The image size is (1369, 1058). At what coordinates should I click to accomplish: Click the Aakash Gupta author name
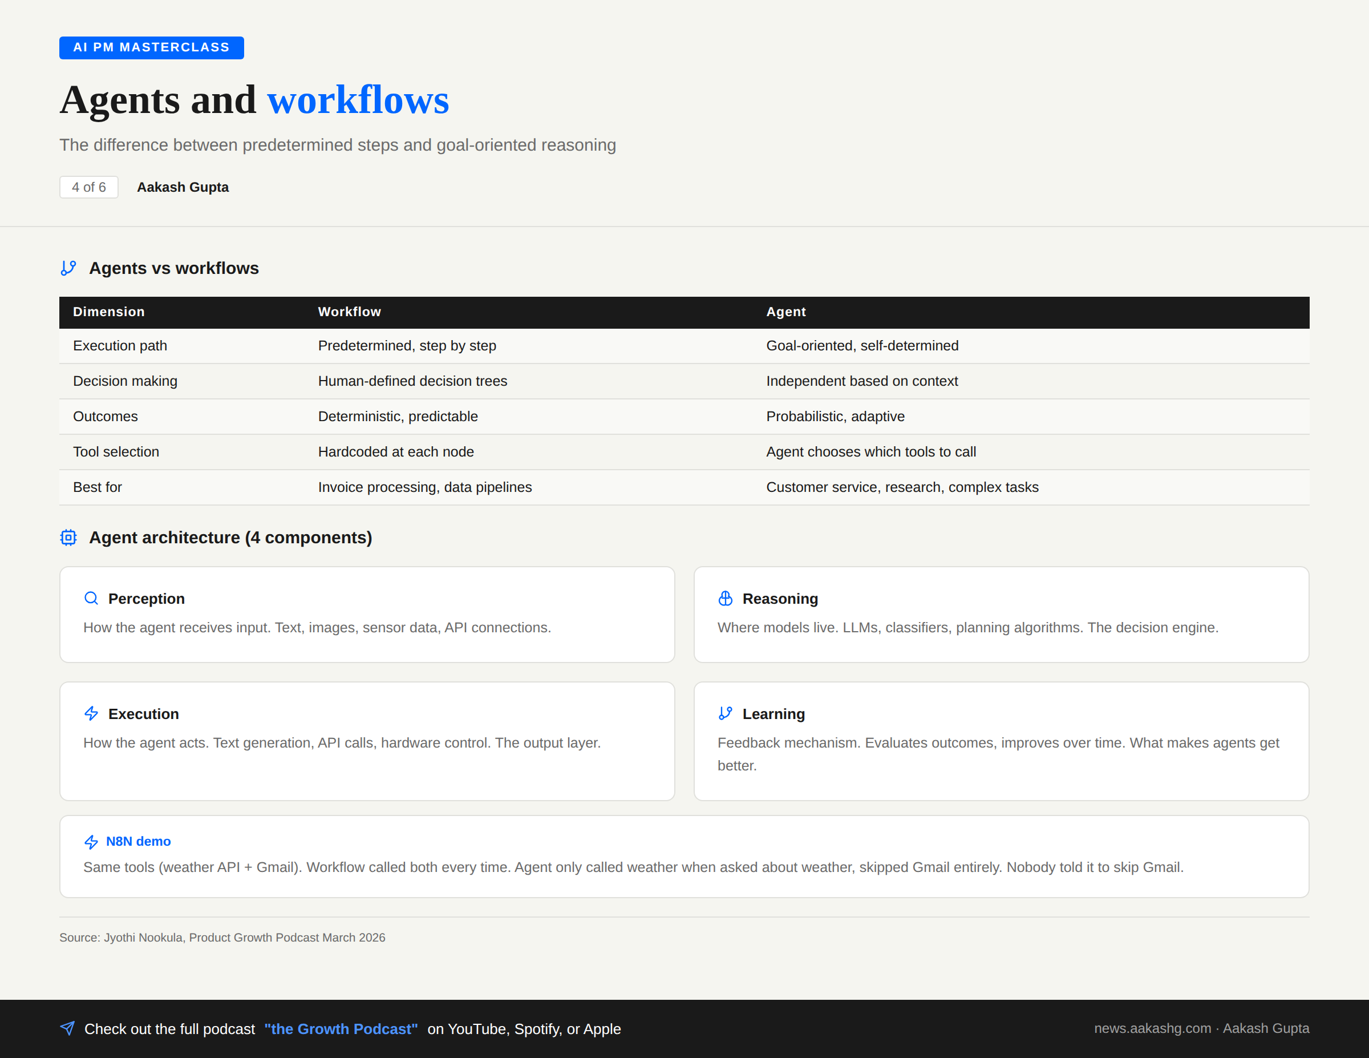point(183,187)
